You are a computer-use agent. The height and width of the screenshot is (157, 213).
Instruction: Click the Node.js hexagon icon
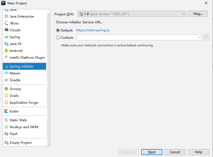[6, 127]
